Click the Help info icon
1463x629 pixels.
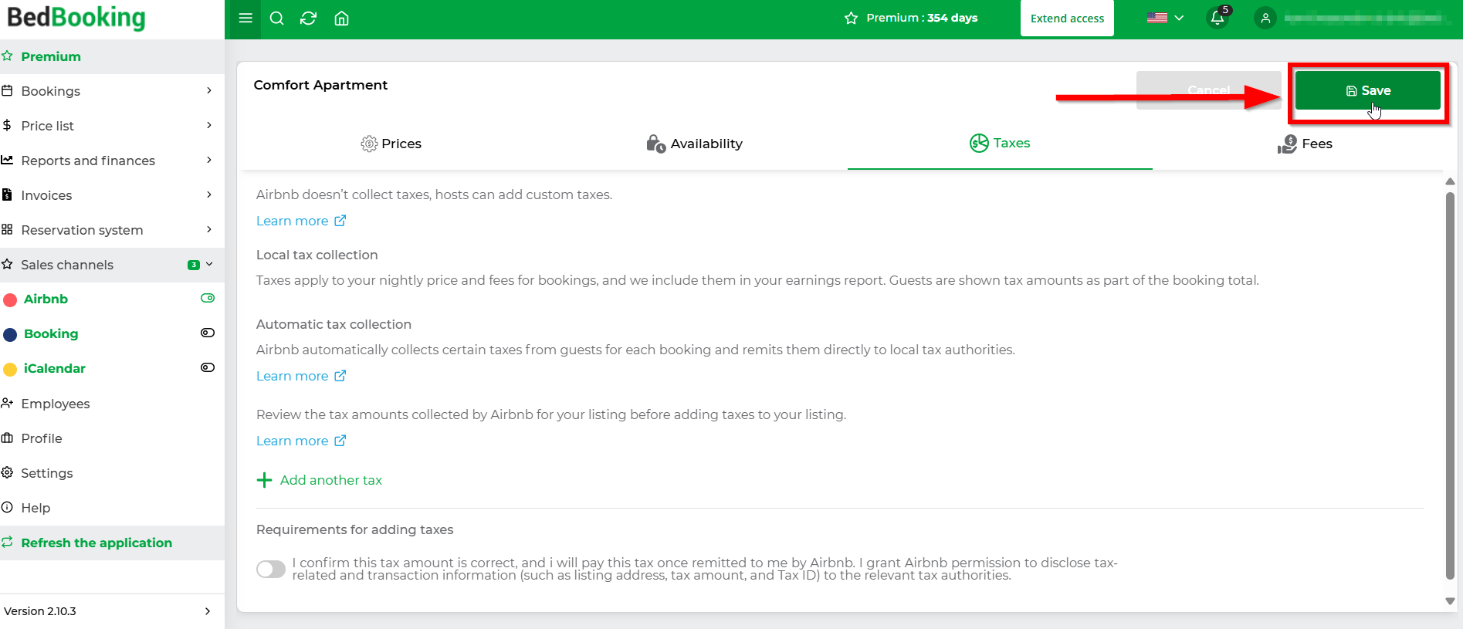pos(7,507)
